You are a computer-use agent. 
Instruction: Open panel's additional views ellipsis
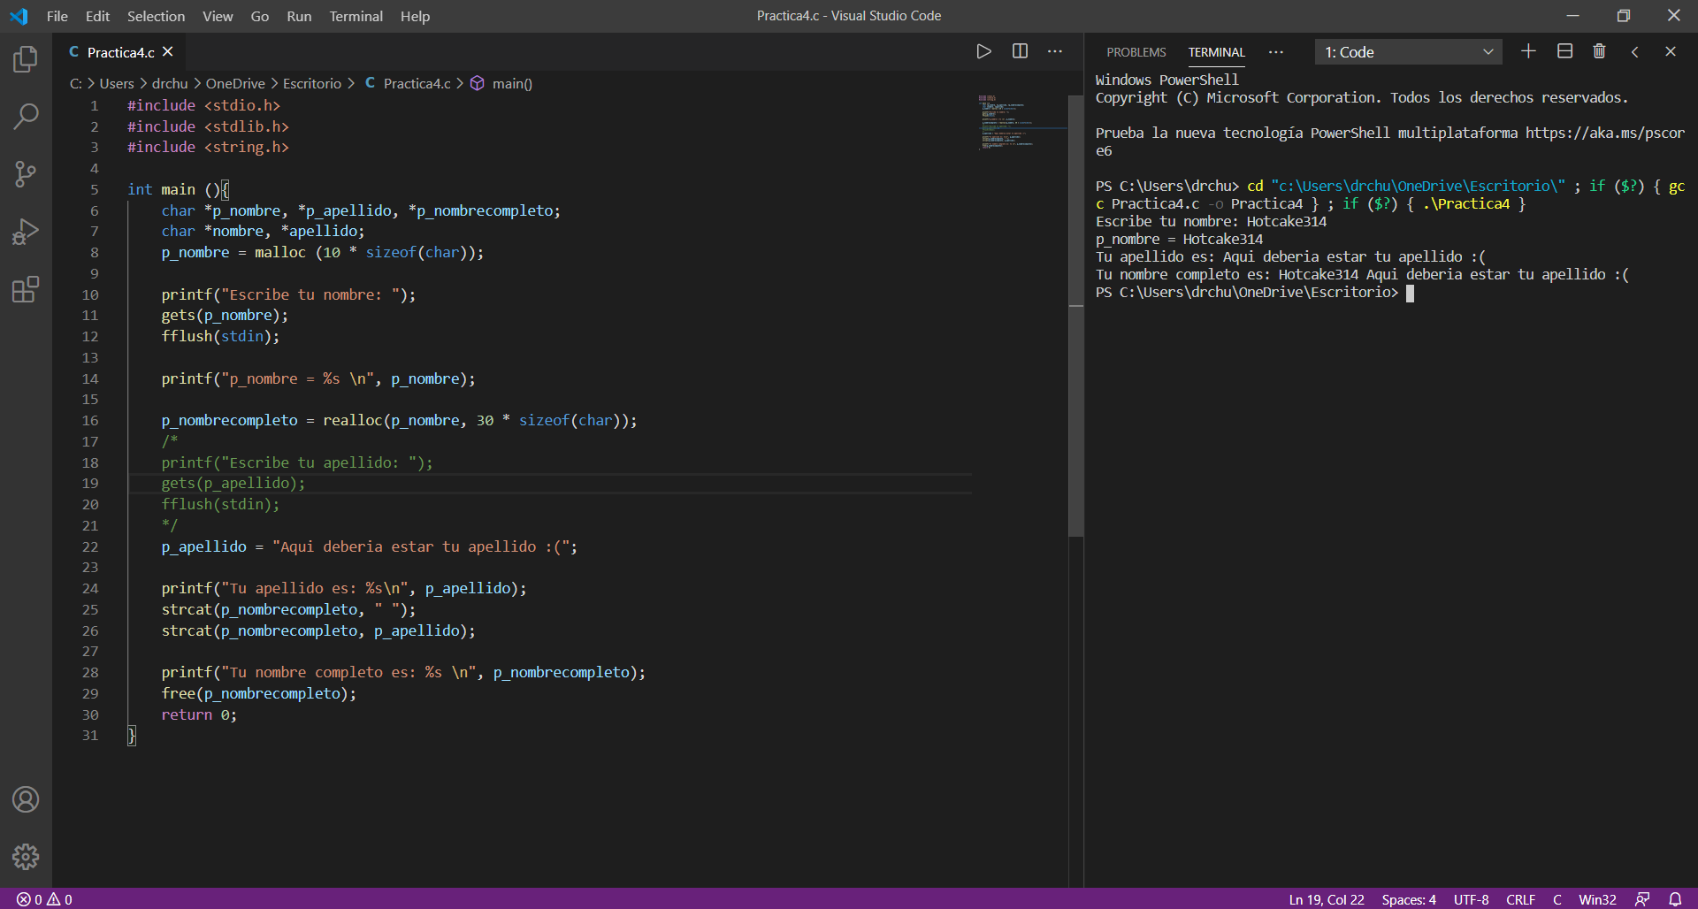point(1275,52)
